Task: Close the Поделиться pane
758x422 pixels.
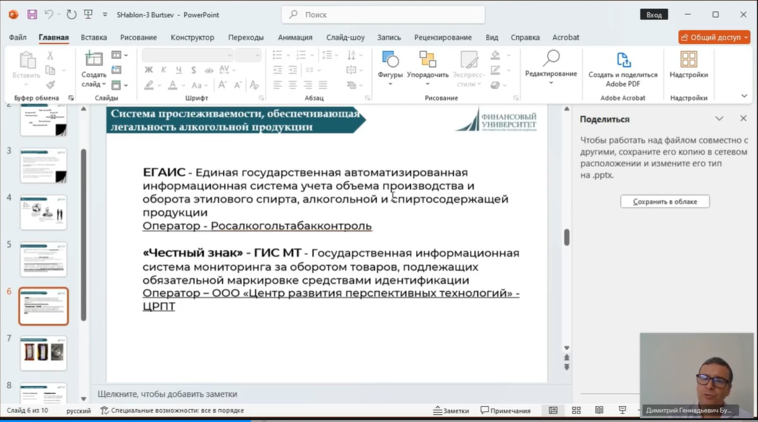Action: (743, 118)
